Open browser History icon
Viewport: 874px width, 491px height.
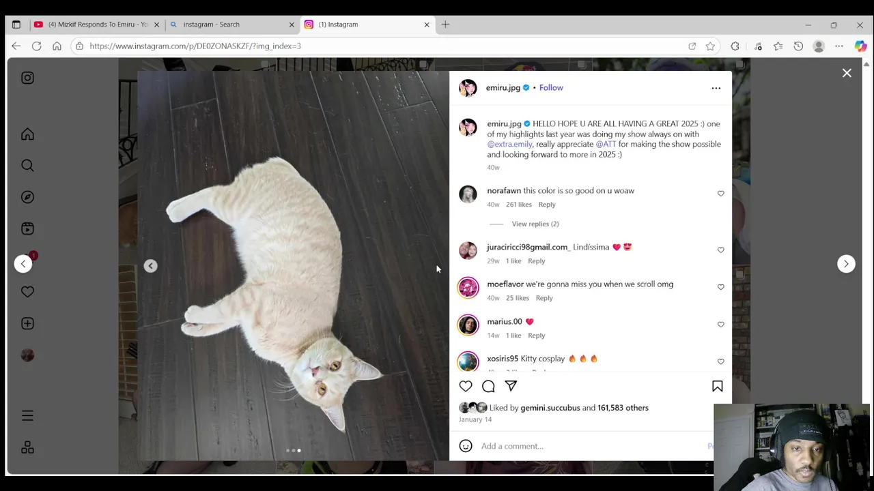click(x=798, y=46)
